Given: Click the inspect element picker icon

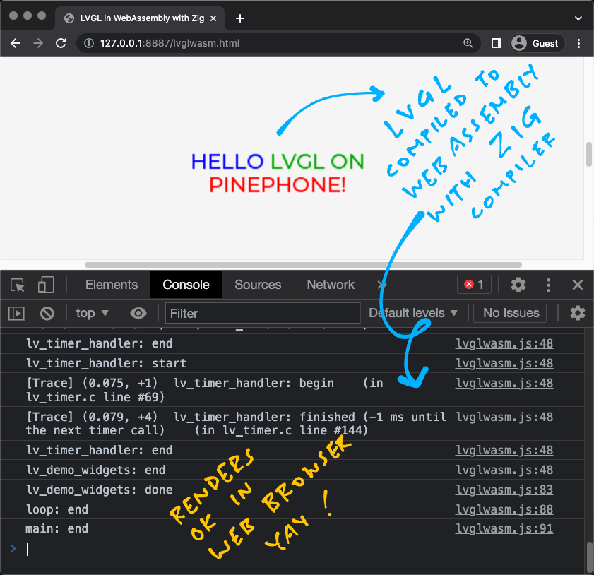Looking at the screenshot, I should [18, 285].
